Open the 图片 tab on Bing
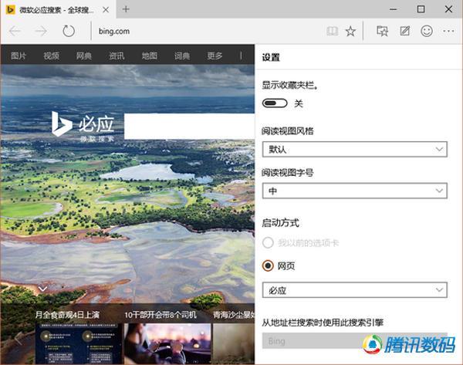463x365 pixels. tap(19, 56)
